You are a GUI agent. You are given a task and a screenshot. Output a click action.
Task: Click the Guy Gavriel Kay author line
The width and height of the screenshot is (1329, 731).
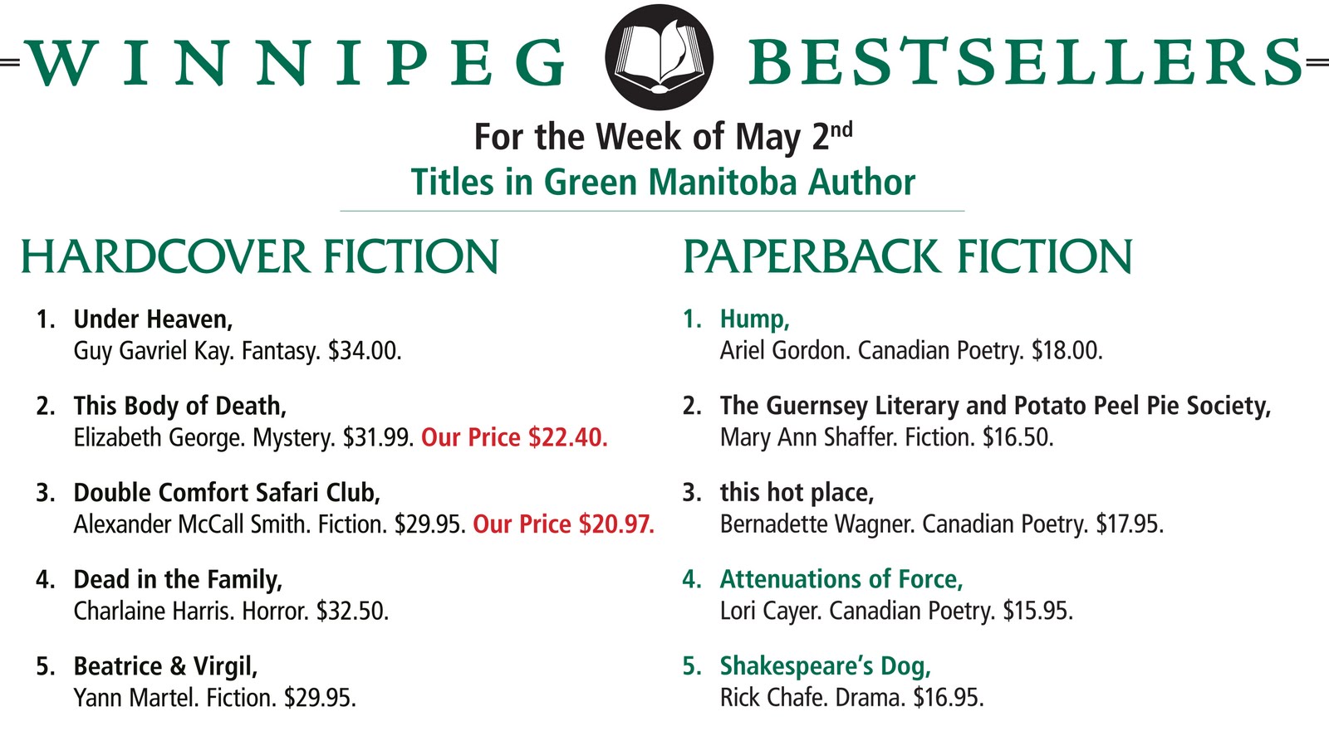(x=238, y=351)
